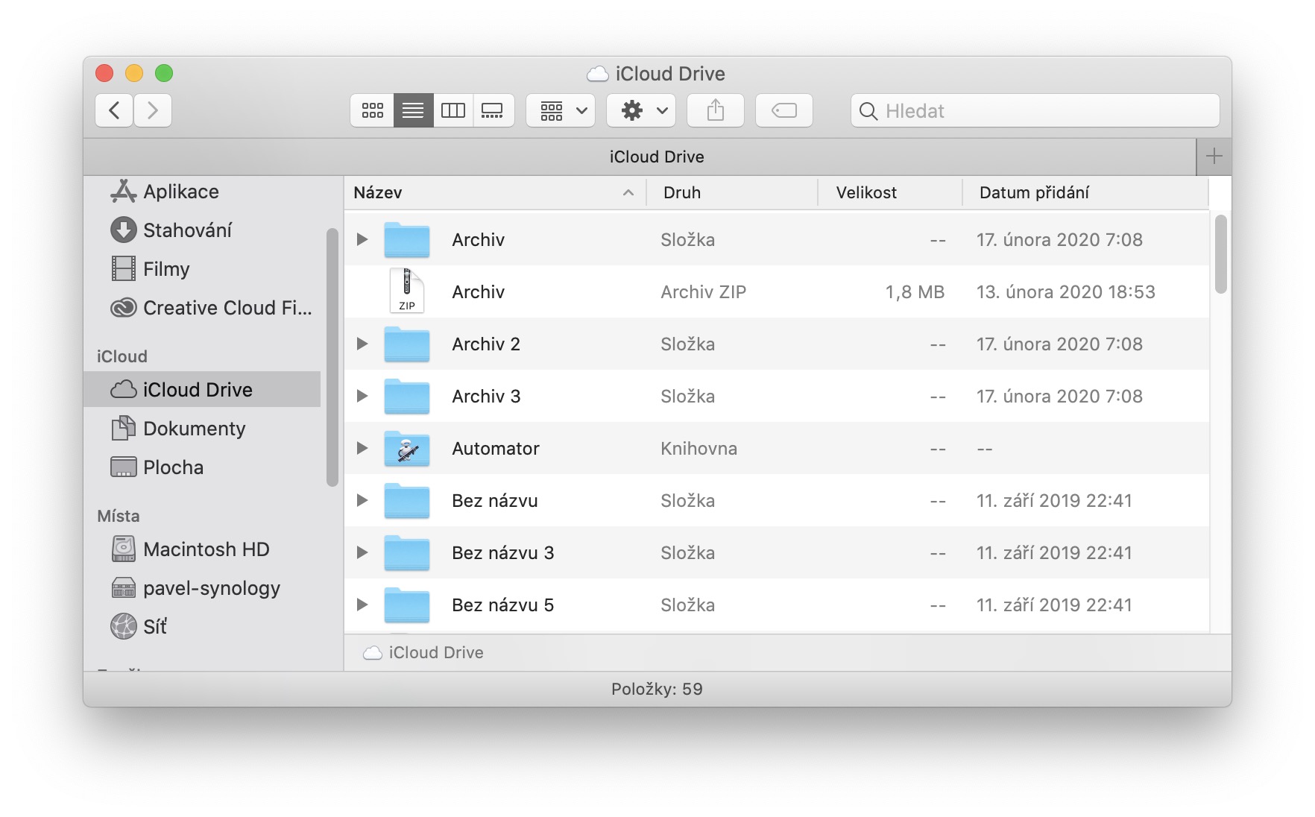This screenshot has height=817, width=1315.
Task: Select the Archiv folder icon
Action: (x=407, y=239)
